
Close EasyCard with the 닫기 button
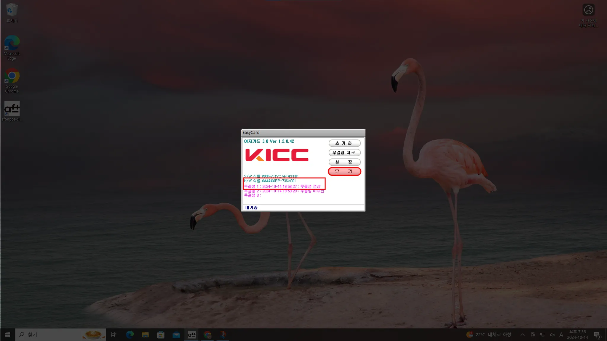pyautogui.click(x=344, y=171)
